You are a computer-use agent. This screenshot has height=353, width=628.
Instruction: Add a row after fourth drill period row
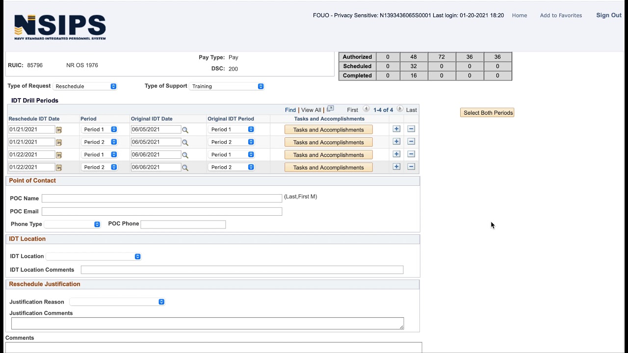coord(396,167)
